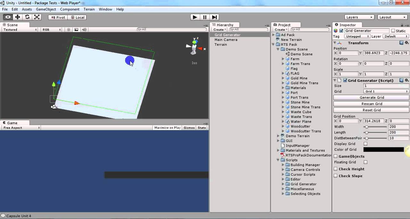Click the Play button
Viewport: 410px width, 219px height.
tap(195, 17)
